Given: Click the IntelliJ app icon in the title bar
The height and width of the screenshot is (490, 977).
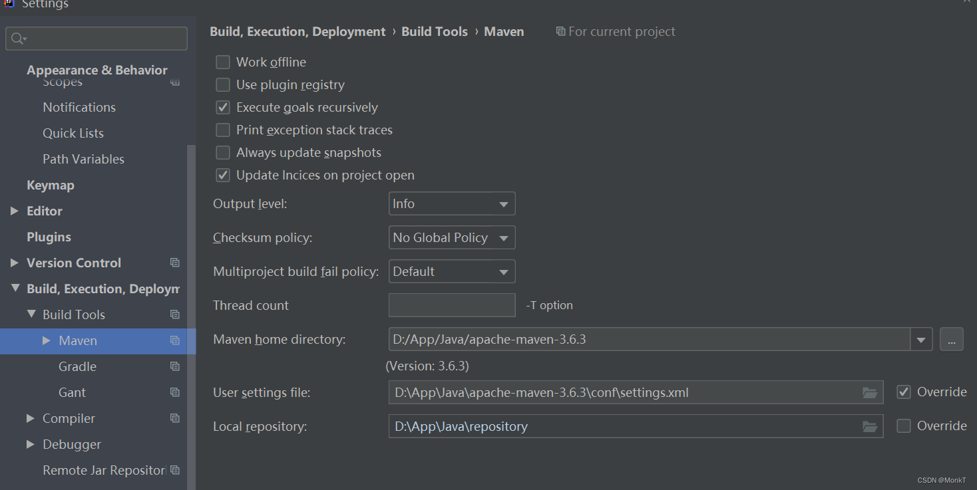Looking at the screenshot, I should point(9,3).
